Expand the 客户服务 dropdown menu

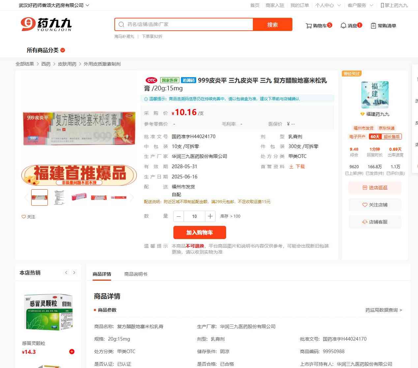360,5
